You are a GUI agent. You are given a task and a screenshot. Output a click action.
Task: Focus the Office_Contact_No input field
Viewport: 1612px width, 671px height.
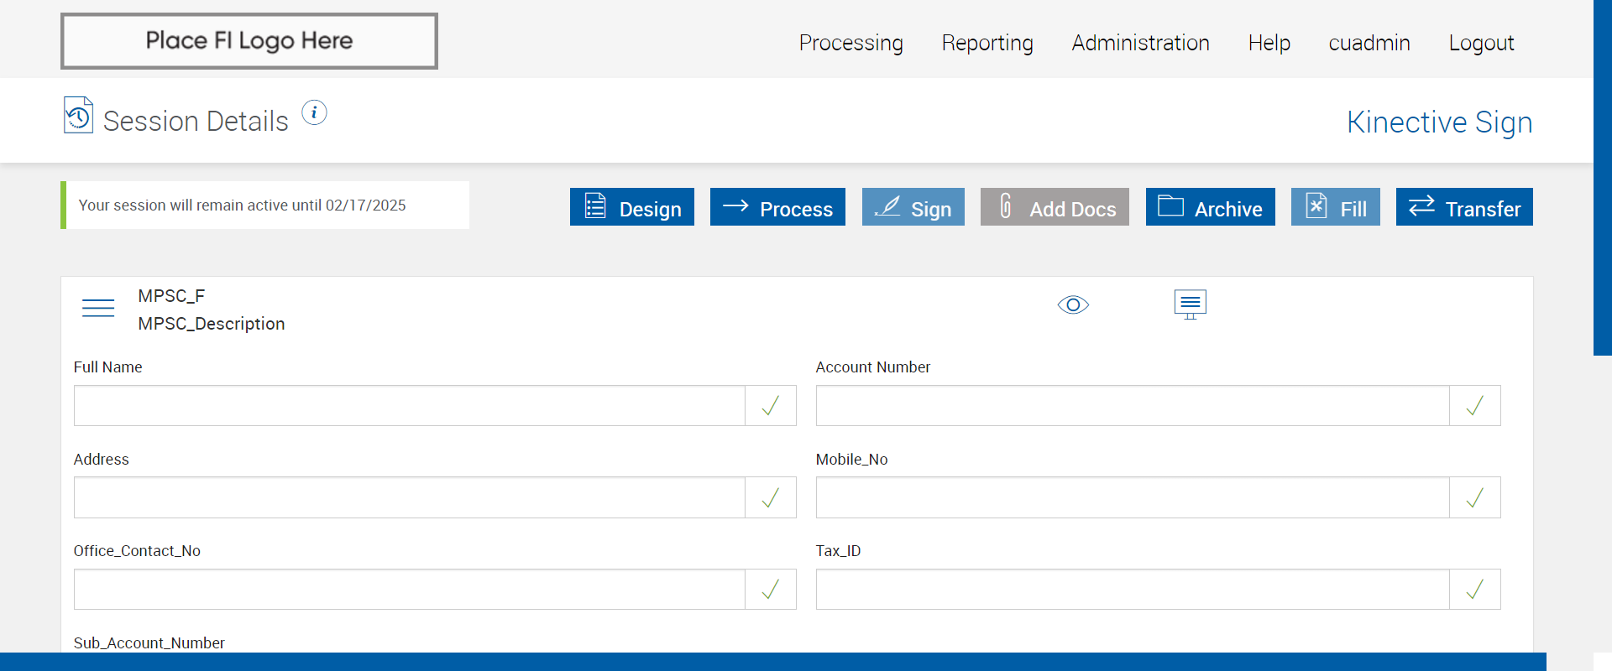coord(410,590)
